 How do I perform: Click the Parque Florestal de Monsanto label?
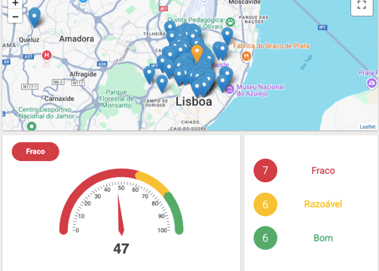[116, 99]
